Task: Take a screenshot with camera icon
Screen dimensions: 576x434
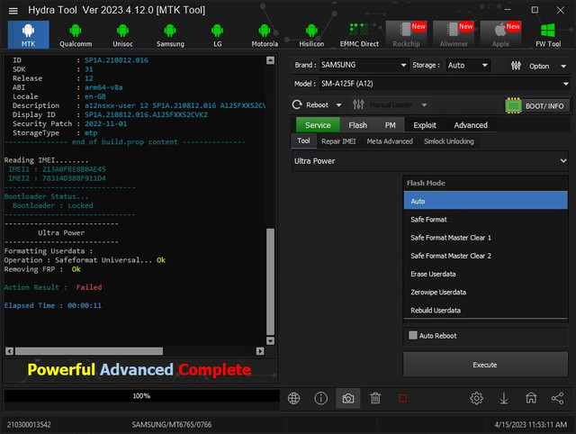Action: tap(348, 398)
